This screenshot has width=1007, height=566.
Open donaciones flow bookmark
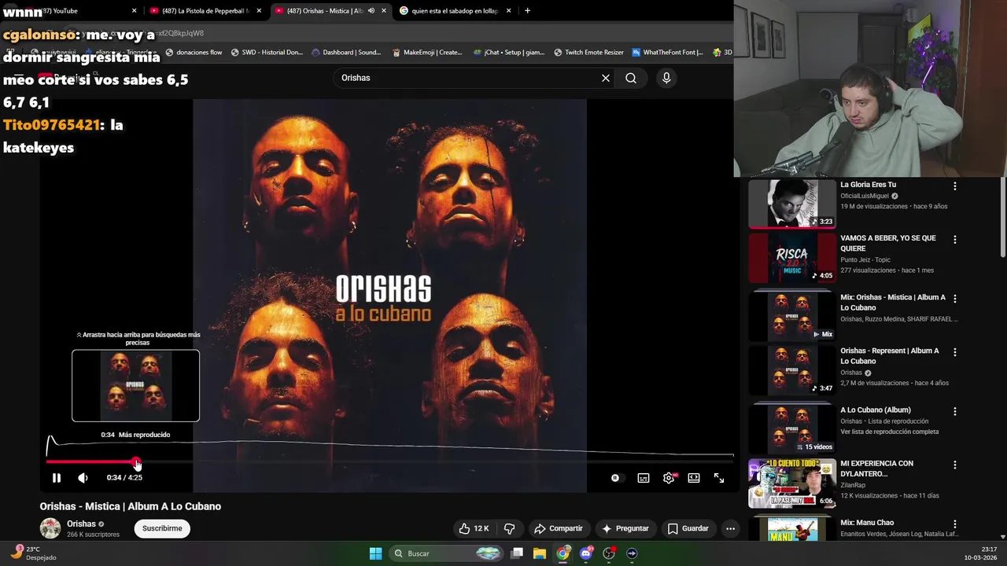click(x=194, y=53)
